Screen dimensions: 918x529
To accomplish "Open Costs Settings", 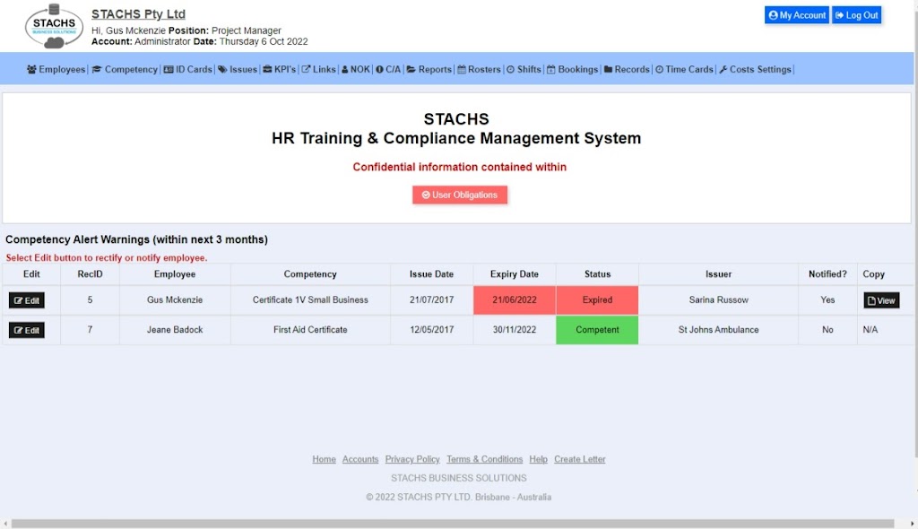I will tap(755, 69).
